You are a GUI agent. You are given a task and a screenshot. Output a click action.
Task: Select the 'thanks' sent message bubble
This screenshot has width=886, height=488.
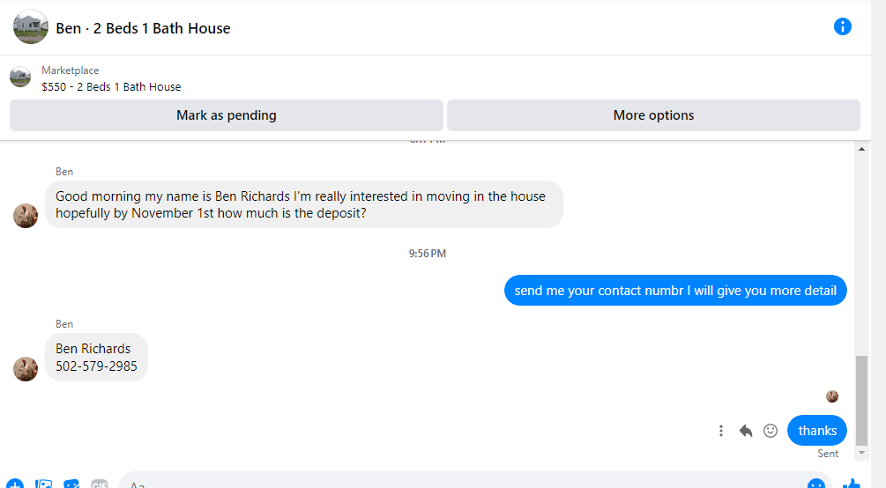pos(817,431)
